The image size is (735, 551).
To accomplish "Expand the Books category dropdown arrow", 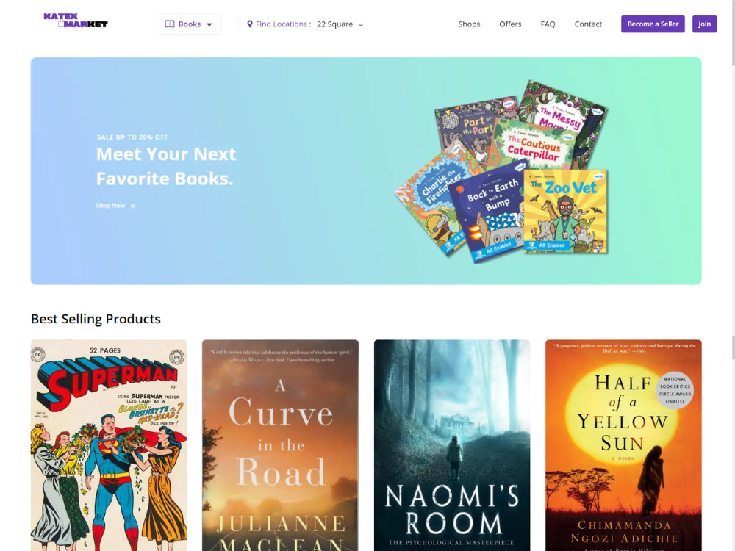I will (x=209, y=24).
